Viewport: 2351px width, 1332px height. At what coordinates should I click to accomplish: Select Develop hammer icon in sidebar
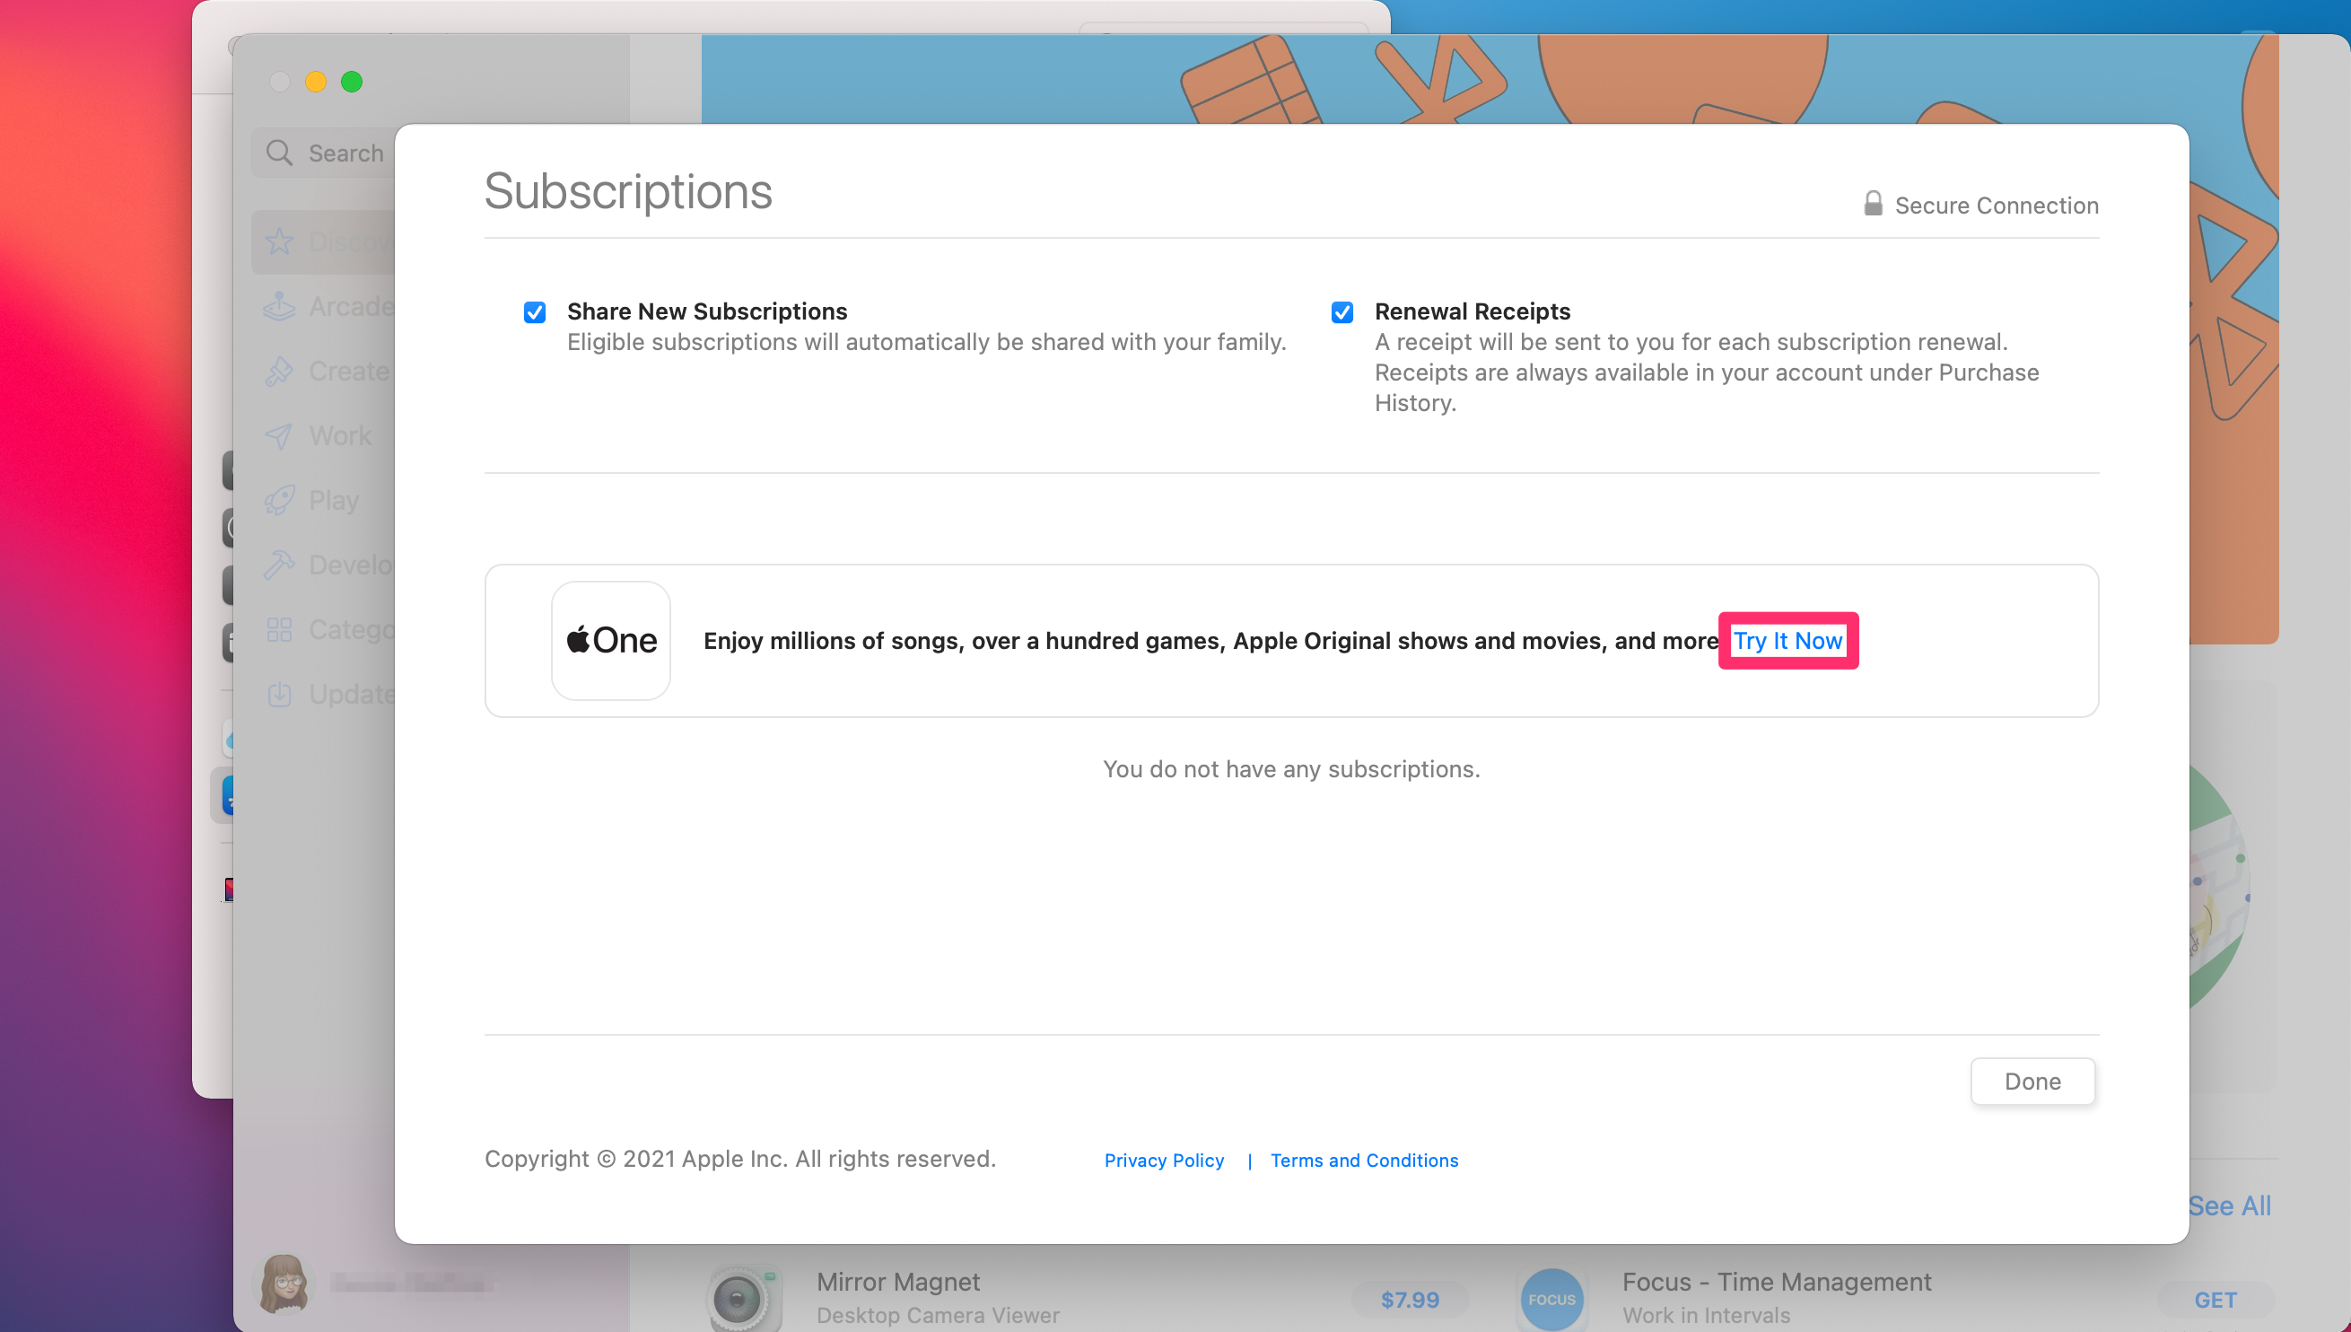coord(279,565)
